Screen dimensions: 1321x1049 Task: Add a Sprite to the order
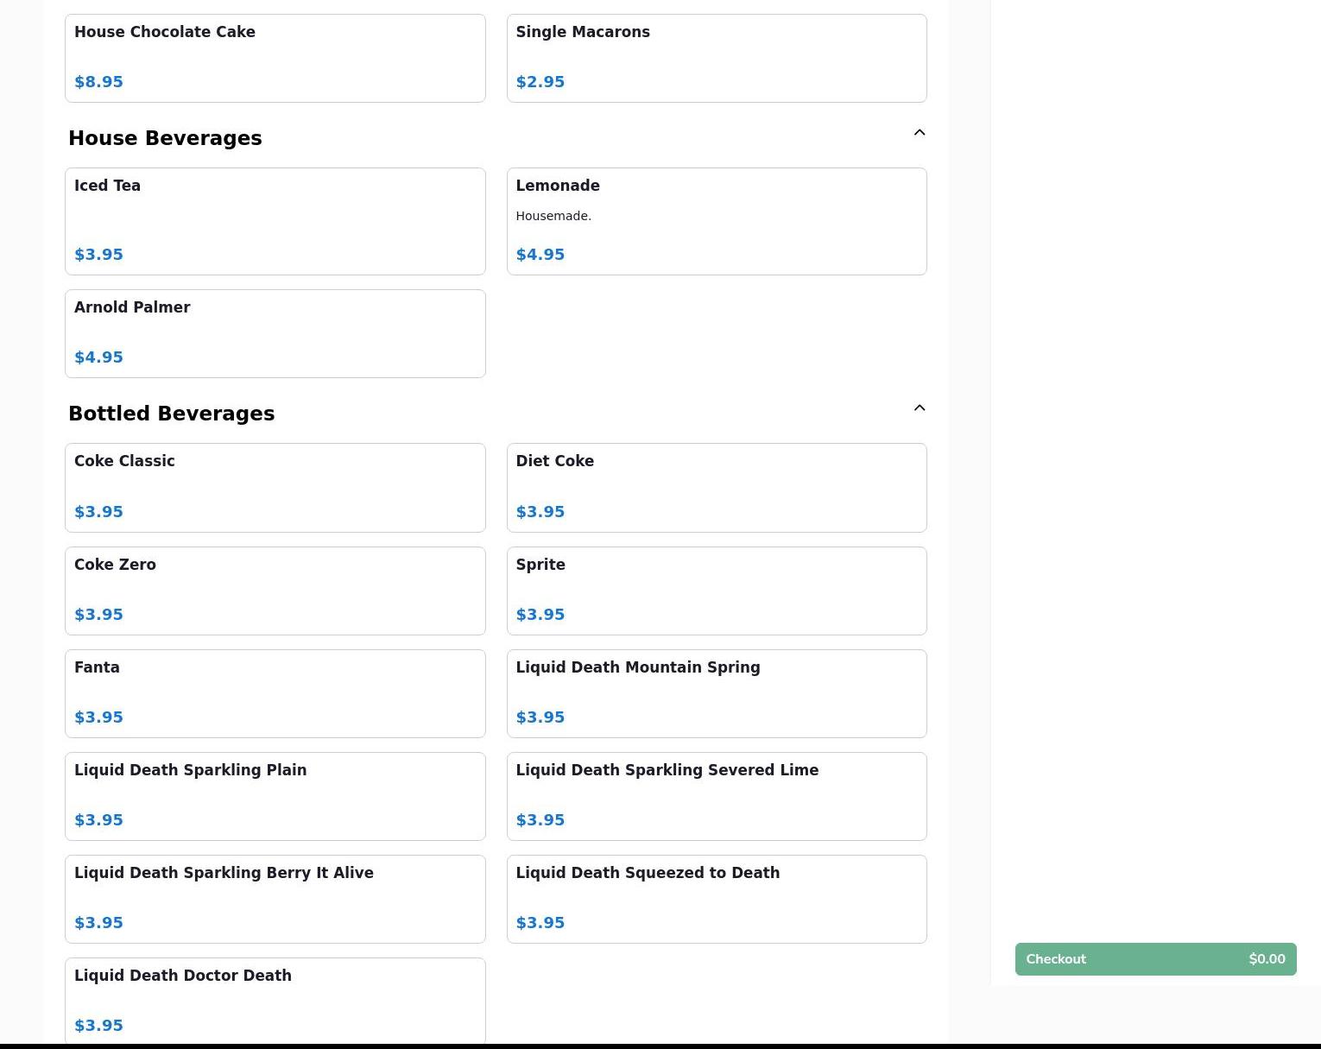716,591
